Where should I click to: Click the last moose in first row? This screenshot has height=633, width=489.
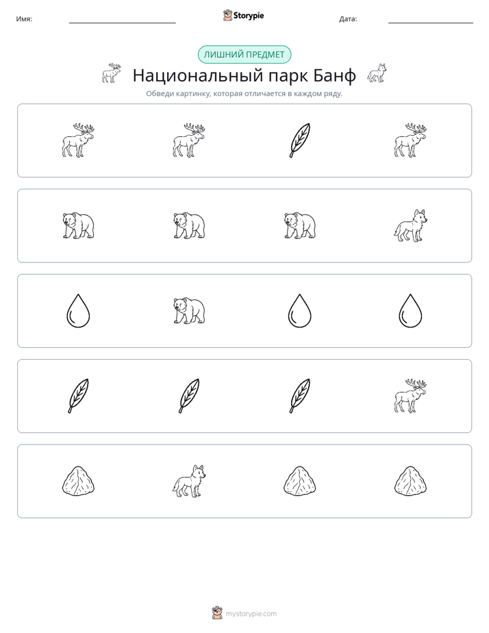coord(410,140)
